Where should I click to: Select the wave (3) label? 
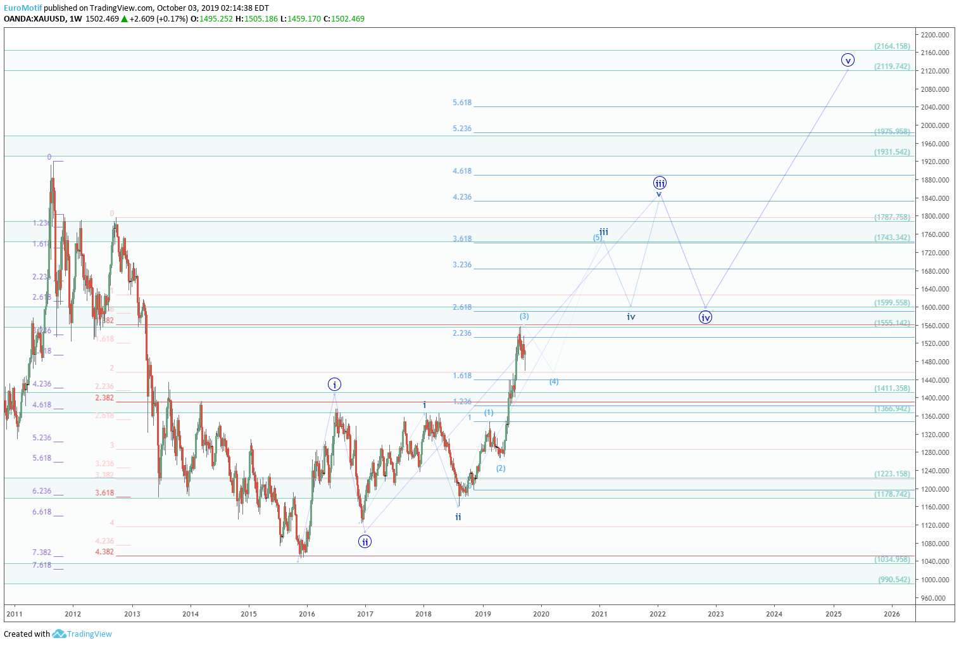click(524, 316)
